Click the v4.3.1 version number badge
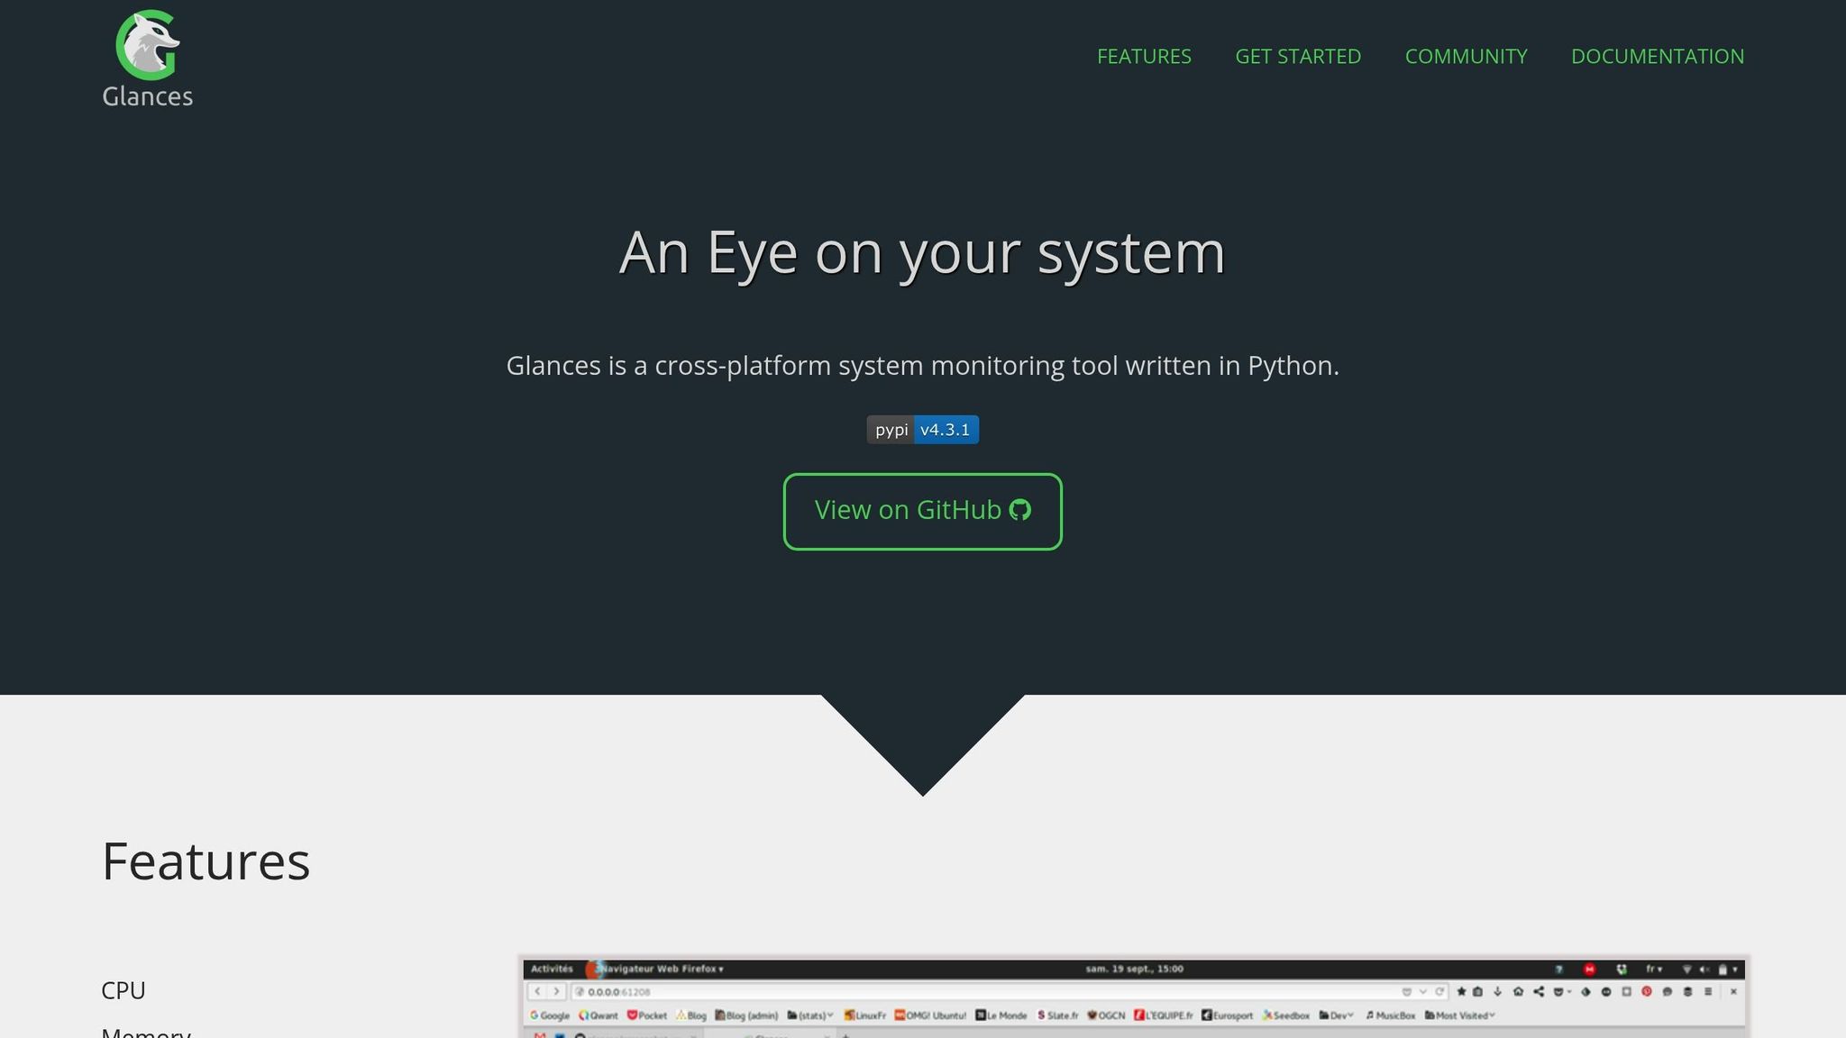The image size is (1846, 1038). pos(946,430)
